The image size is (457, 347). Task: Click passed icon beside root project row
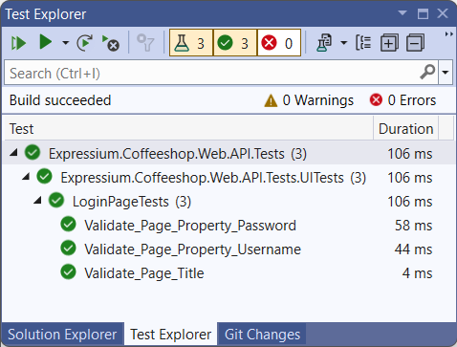33,152
